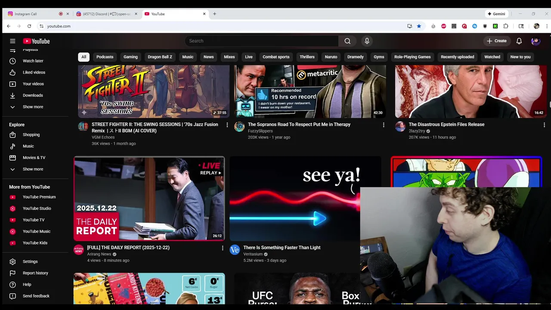
Task: Open the YouTube account avatar menu
Action: point(536,41)
